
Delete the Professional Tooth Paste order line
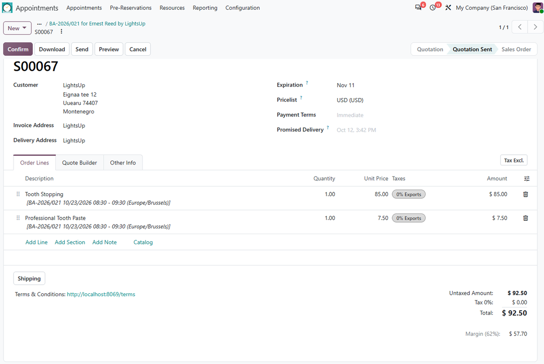coord(526,218)
